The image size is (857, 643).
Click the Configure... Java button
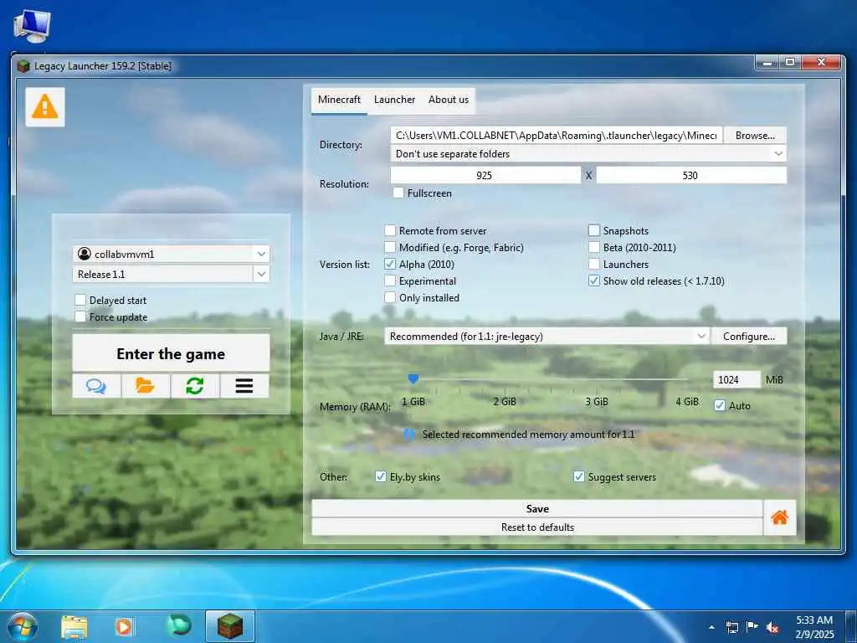point(749,337)
